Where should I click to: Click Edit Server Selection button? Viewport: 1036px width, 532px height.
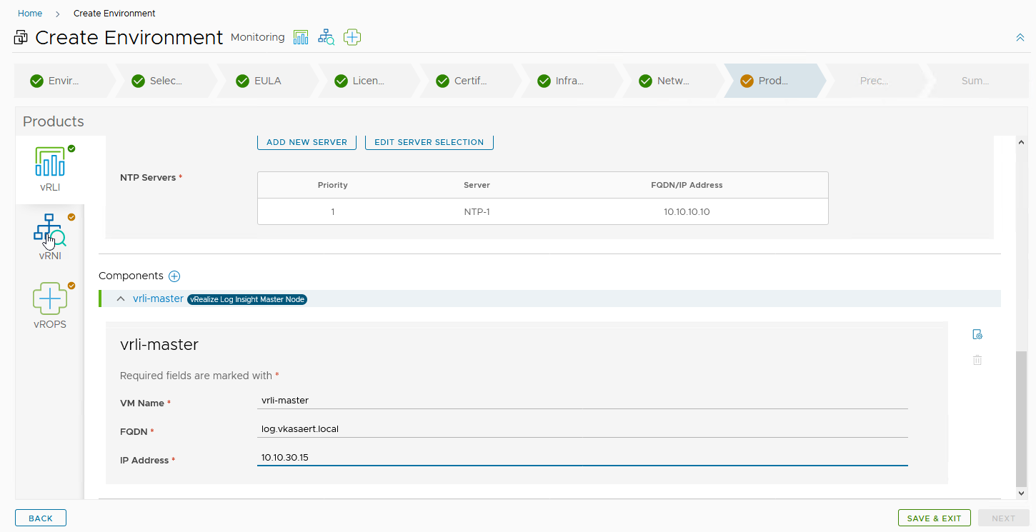click(429, 142)
